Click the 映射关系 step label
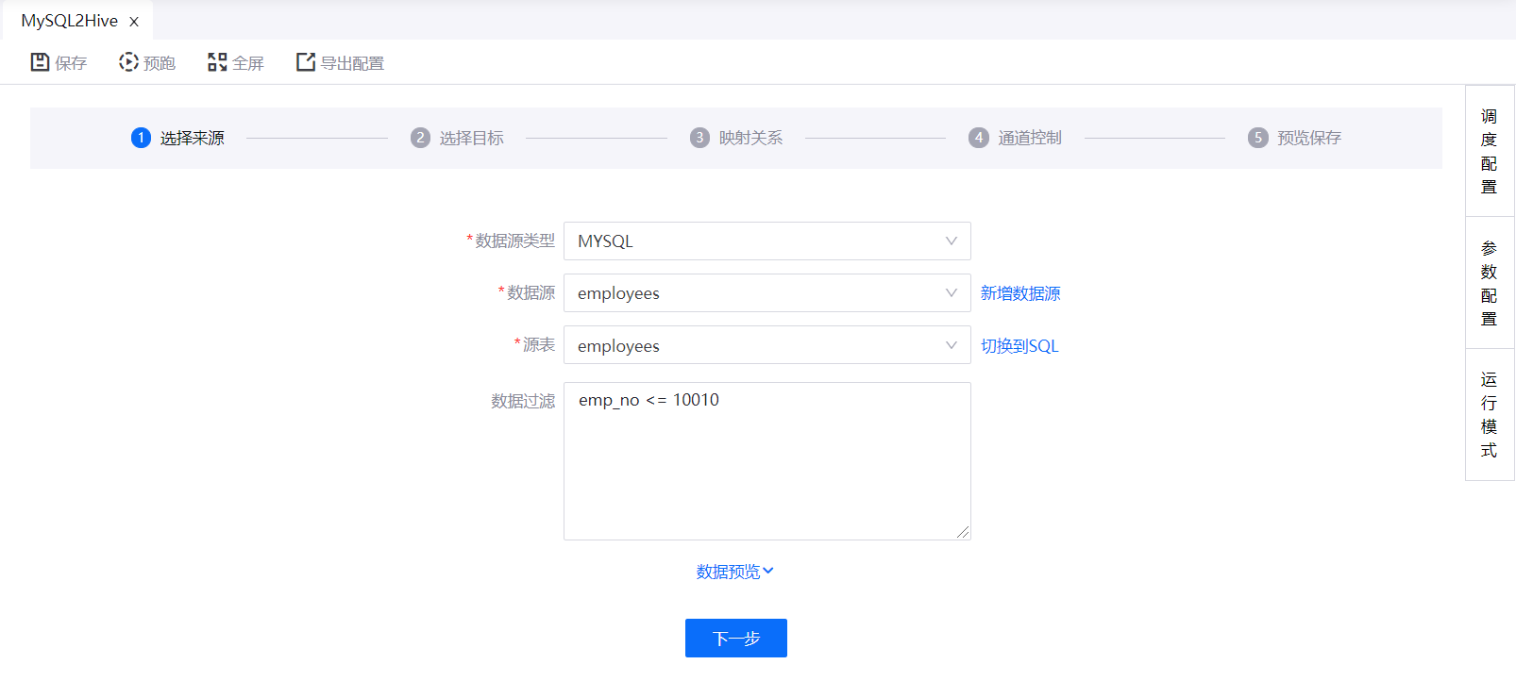Image resolution: width=1516 pixels, height=681 pixels. [x=751, y=139]
